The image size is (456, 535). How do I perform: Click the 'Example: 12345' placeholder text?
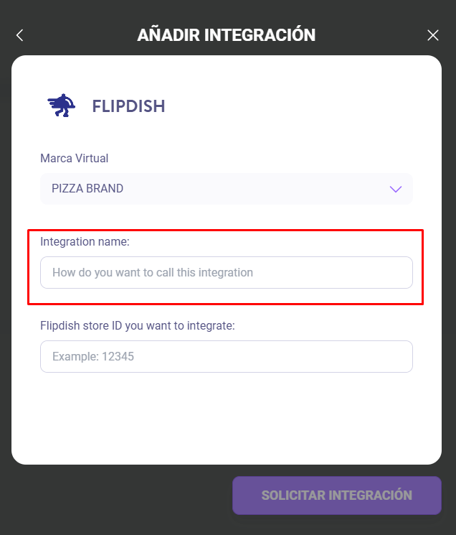[x=93, y=356]
